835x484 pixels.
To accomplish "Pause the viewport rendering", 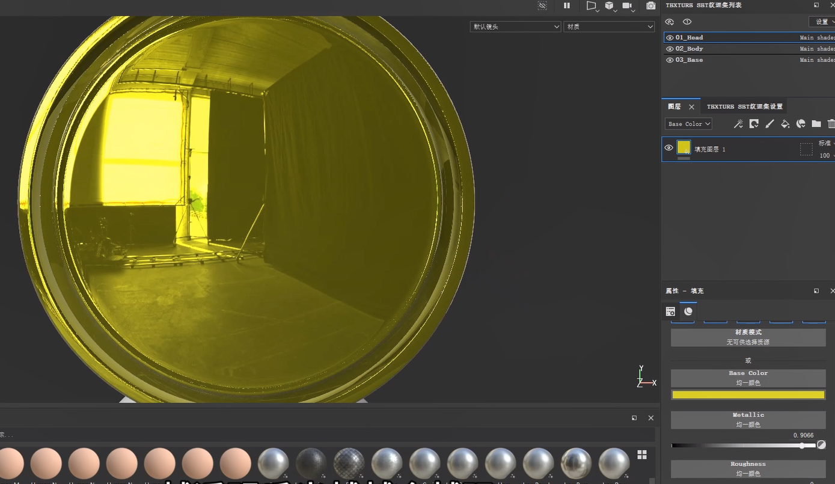I will [x=566, y=5].
